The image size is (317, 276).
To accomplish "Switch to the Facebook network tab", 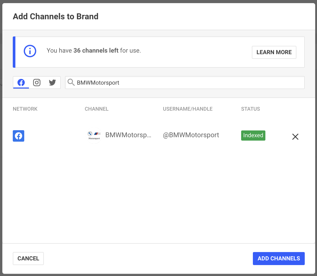I will point(21,83).
